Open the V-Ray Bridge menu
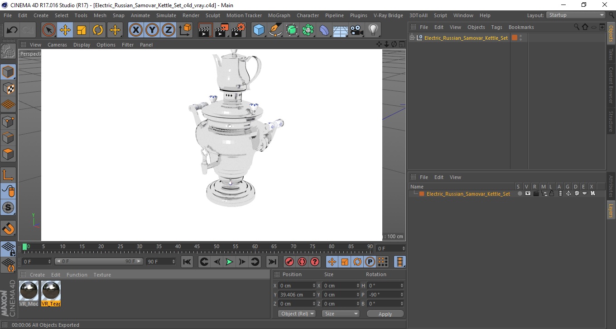This screenshot has height=329, width=616. click(388, 15)
